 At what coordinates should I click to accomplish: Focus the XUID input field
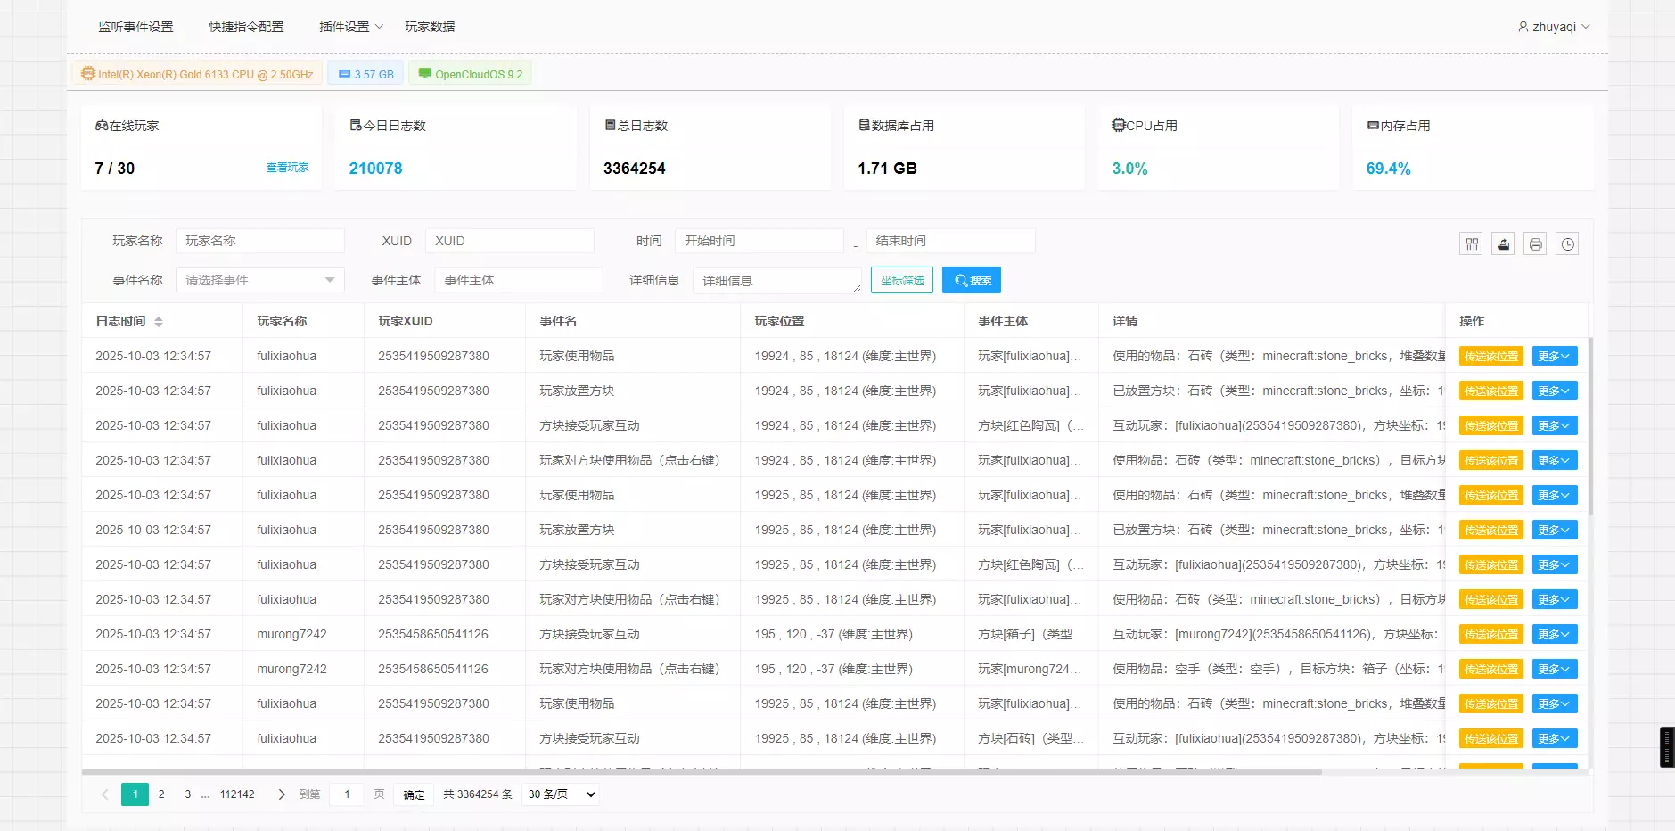[x=510, y=241]
